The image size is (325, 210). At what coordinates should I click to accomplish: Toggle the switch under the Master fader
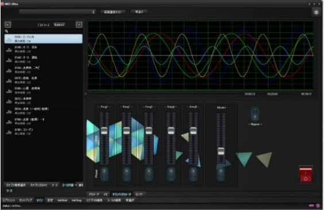click(220, 174)
